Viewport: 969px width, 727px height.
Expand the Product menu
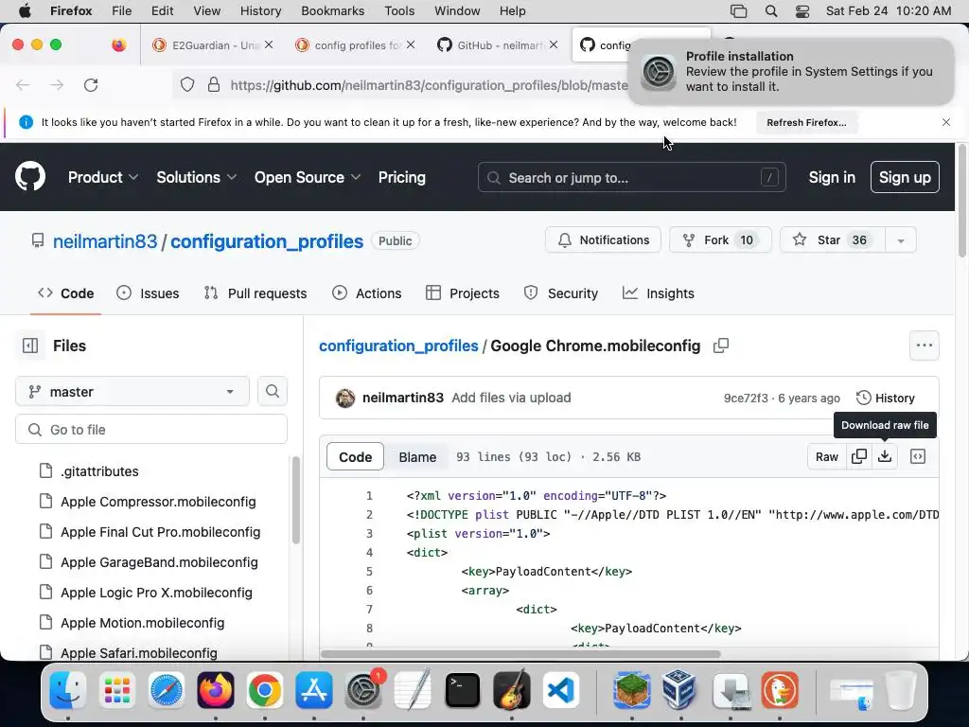coord(102,177)
